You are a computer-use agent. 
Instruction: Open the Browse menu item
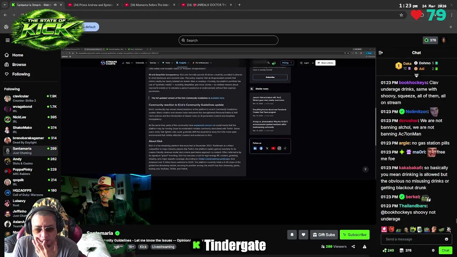(x=19, y=65)
